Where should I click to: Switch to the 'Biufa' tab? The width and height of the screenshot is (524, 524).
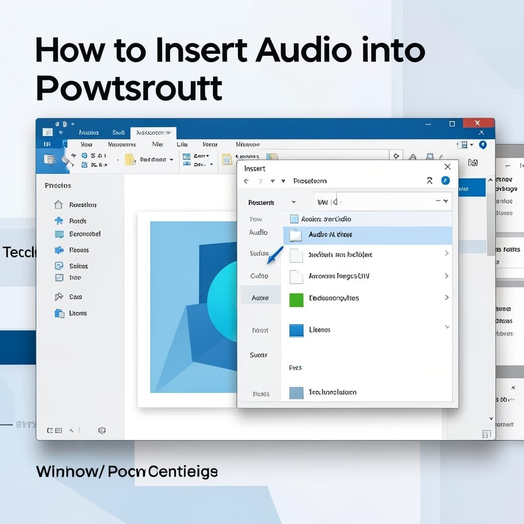coord(119,133)
